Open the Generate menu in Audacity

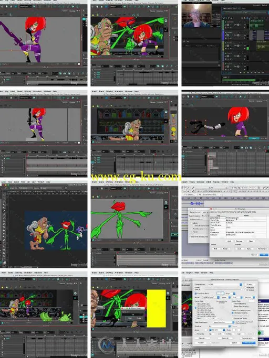[x=200, y=182]
